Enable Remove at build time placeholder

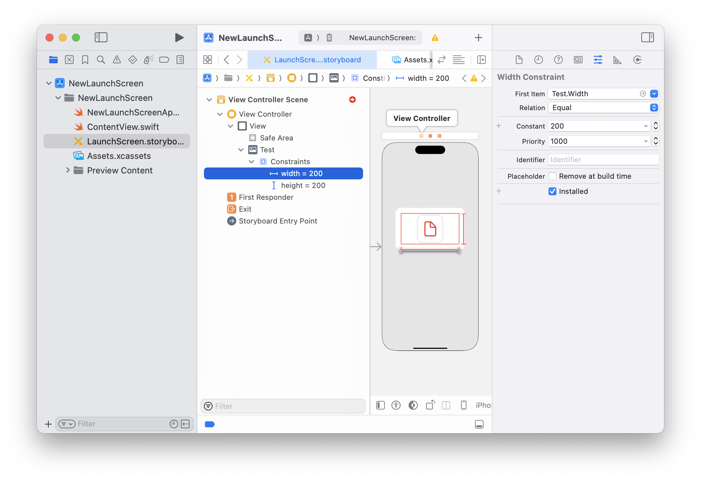tap(552, 176)
